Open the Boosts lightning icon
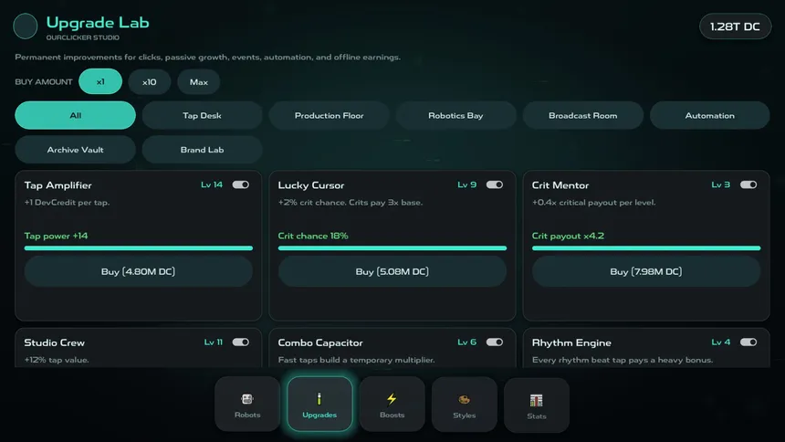This screenshot has width=785, height=442. 392,399
